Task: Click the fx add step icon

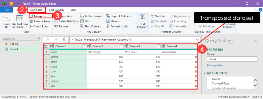Action: click(x=64, y=39)
